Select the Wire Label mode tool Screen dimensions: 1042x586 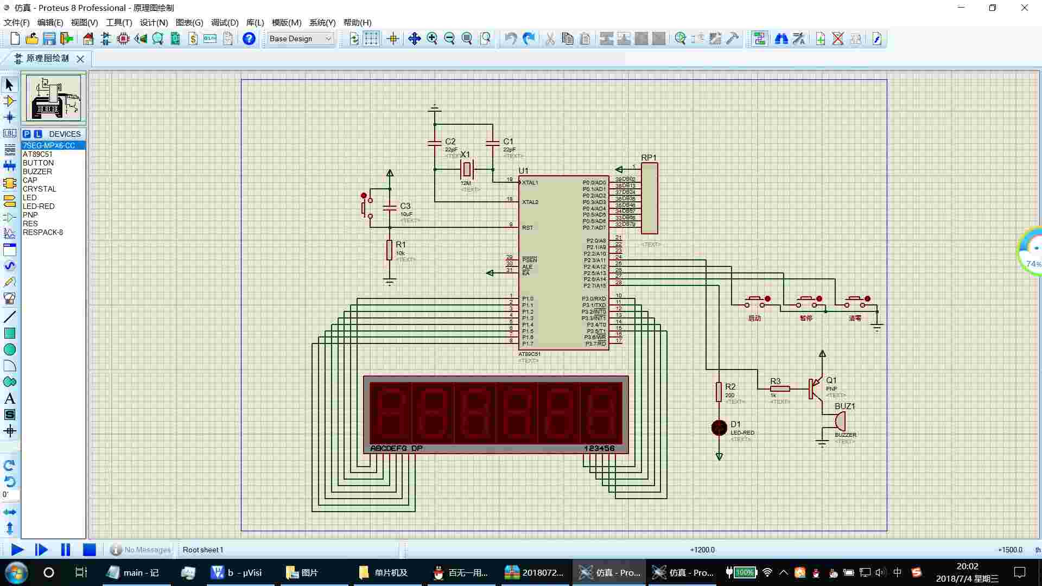coord(9,133)
